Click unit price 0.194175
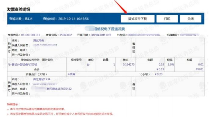 129,64
